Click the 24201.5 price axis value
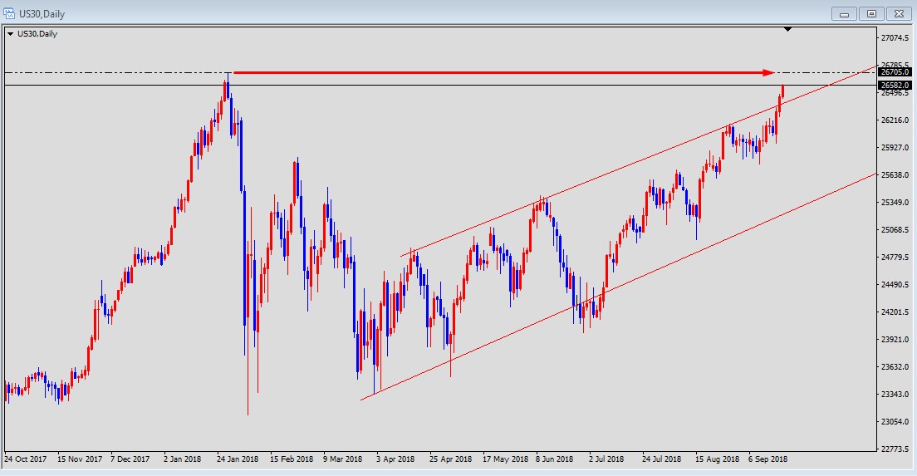 895,312
